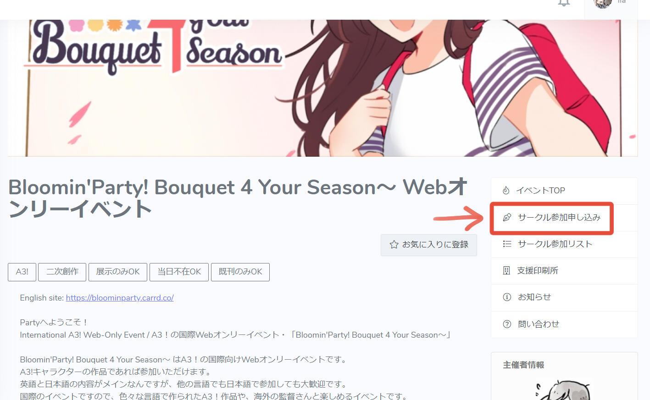Screen dimensions: 650x400
Task: Select the A3! tag
Action: tap(22, 272)
